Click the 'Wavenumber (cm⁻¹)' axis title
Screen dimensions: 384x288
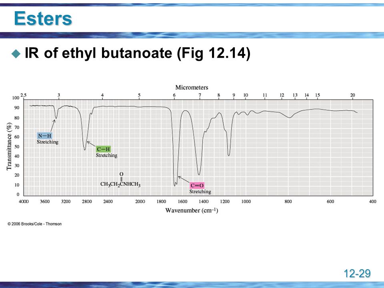(x=192, y=210)
